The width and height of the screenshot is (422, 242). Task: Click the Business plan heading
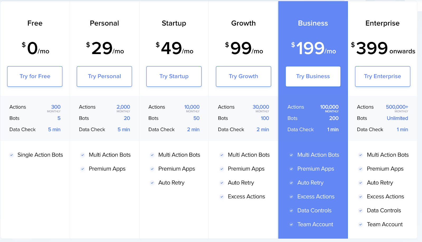313,23
